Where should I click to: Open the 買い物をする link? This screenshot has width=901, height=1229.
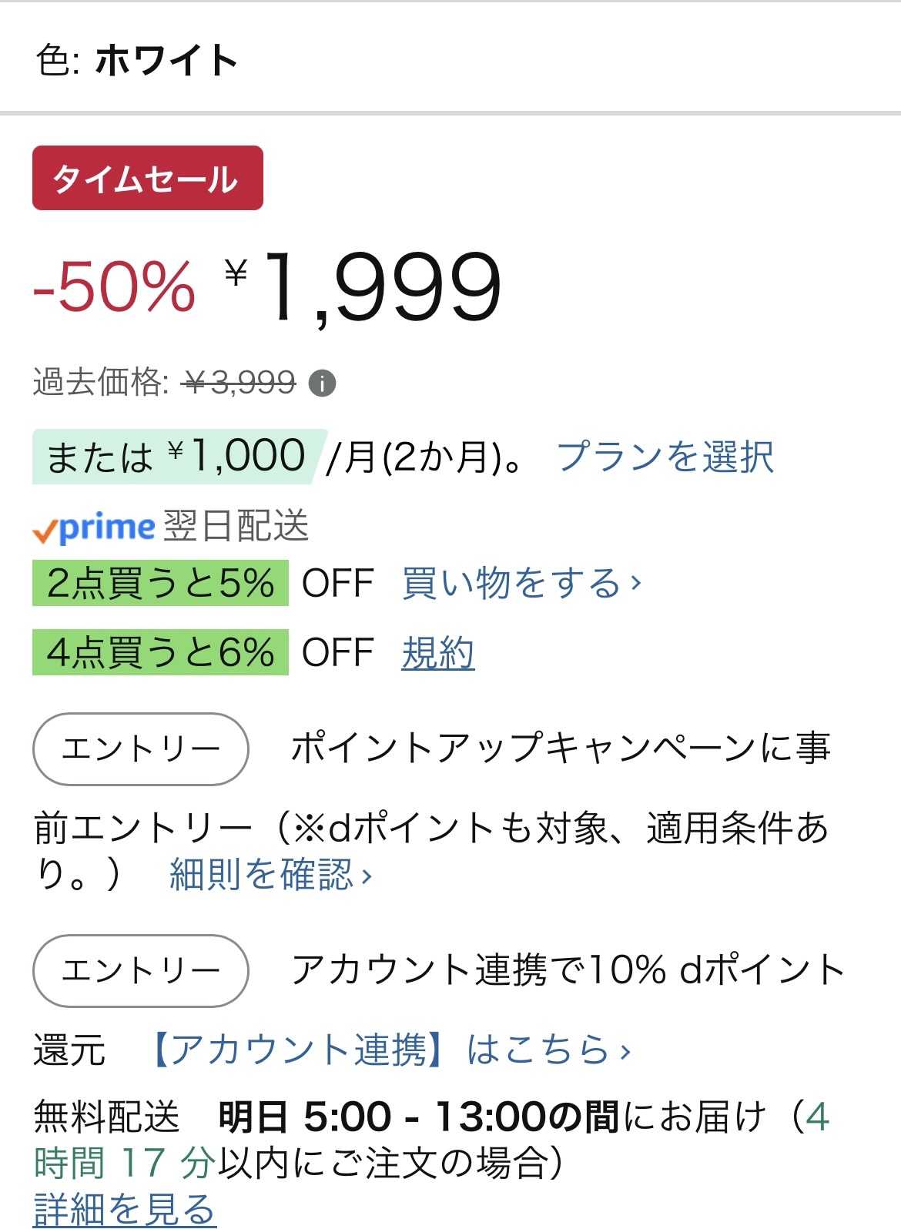[521, 583]
